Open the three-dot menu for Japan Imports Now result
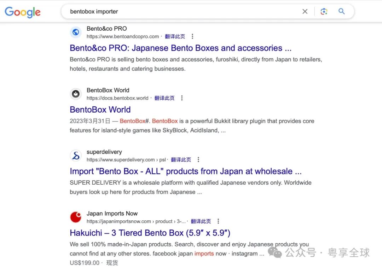 218,221
